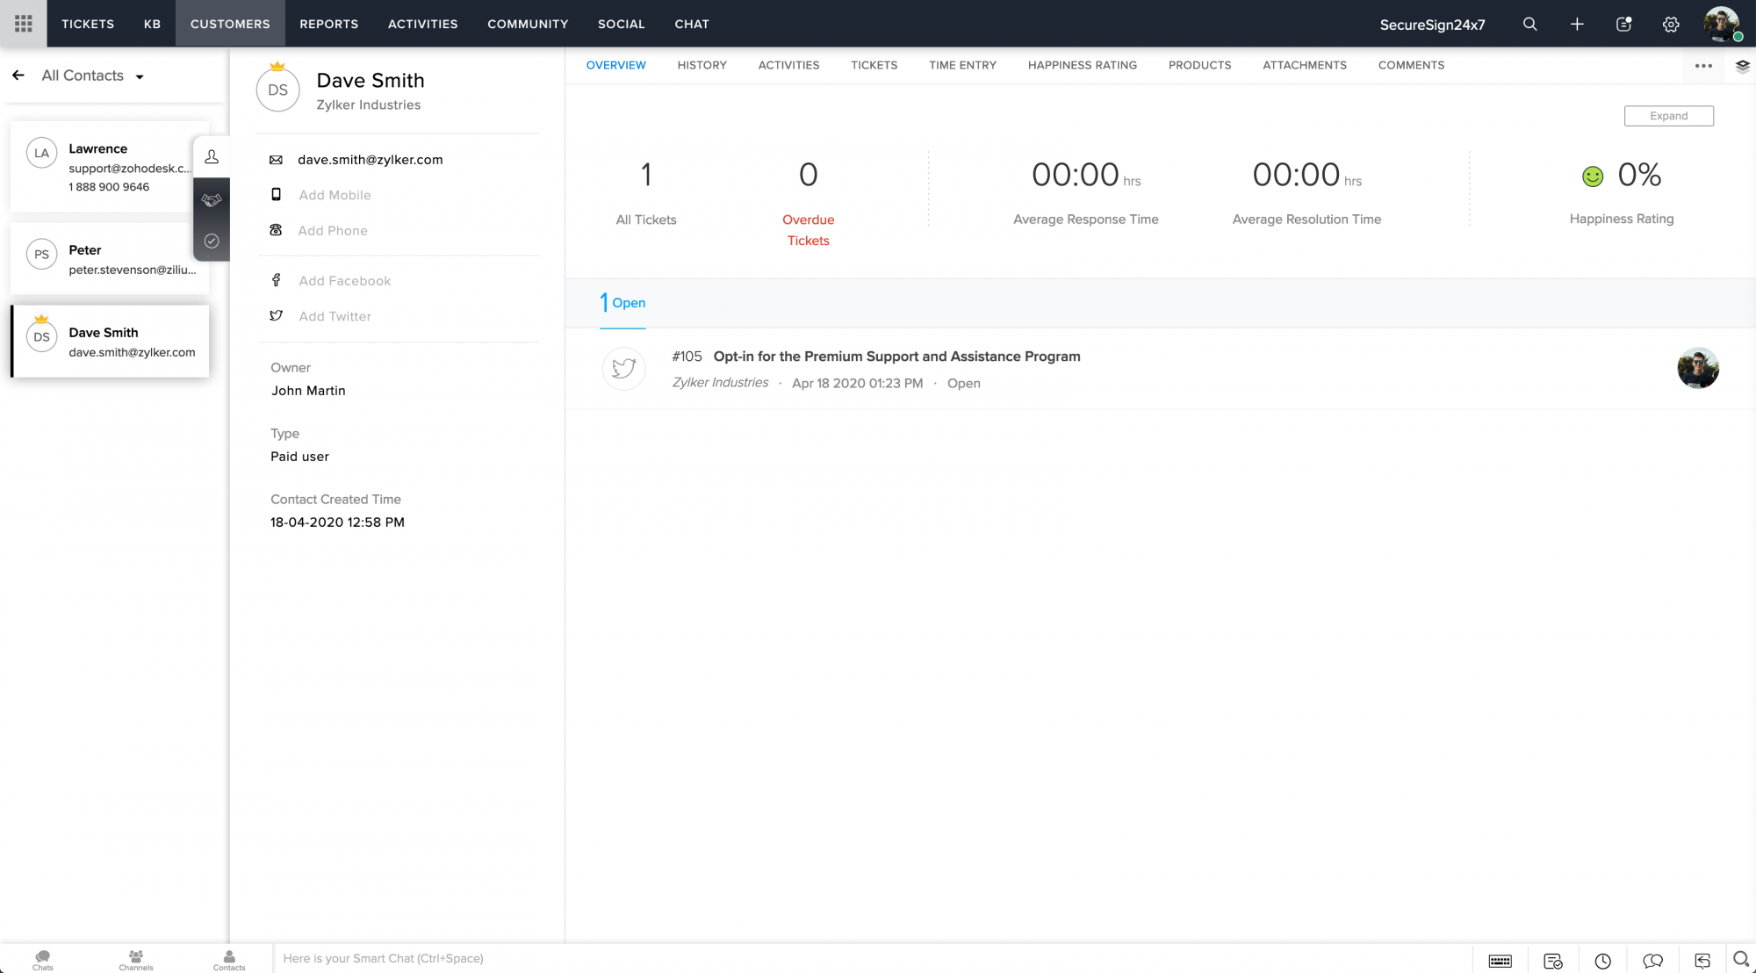Open the three-dots more options menu
This screenshot has height=973, width=1756.
point(1703,66)
